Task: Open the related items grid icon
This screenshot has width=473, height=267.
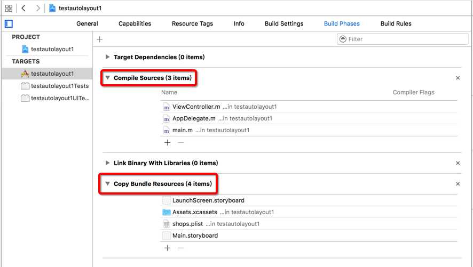Action: 9,8
